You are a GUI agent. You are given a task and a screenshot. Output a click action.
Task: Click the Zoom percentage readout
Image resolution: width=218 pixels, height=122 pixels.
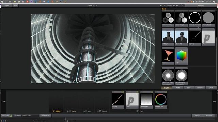tap(93, 6)
